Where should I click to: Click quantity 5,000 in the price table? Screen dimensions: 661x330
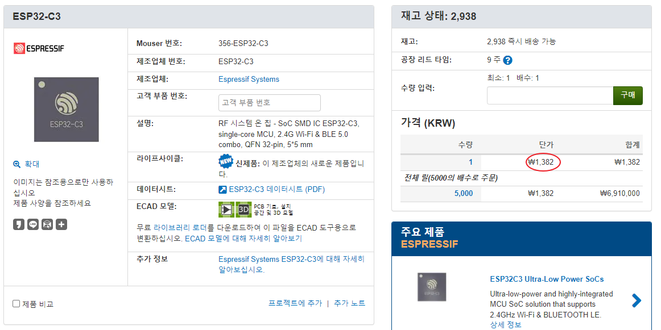pos(464,193)
